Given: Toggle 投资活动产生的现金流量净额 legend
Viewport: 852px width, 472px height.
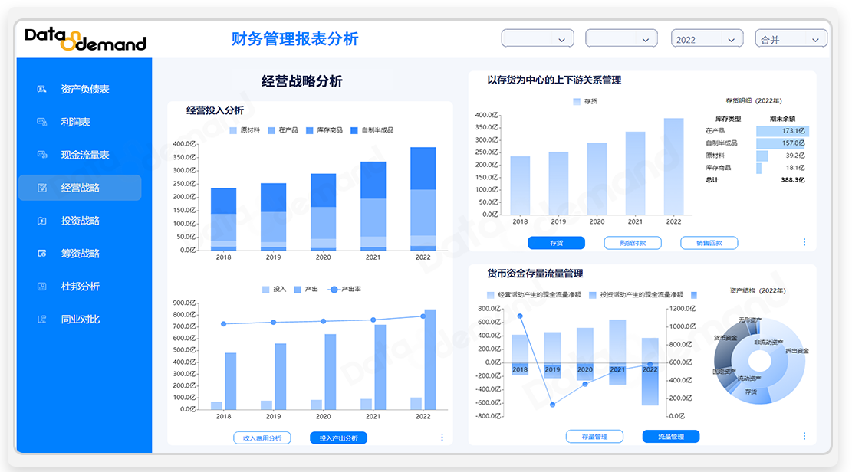Looking at the screenshot, I should pyautogui.click(x=637, y=295).
